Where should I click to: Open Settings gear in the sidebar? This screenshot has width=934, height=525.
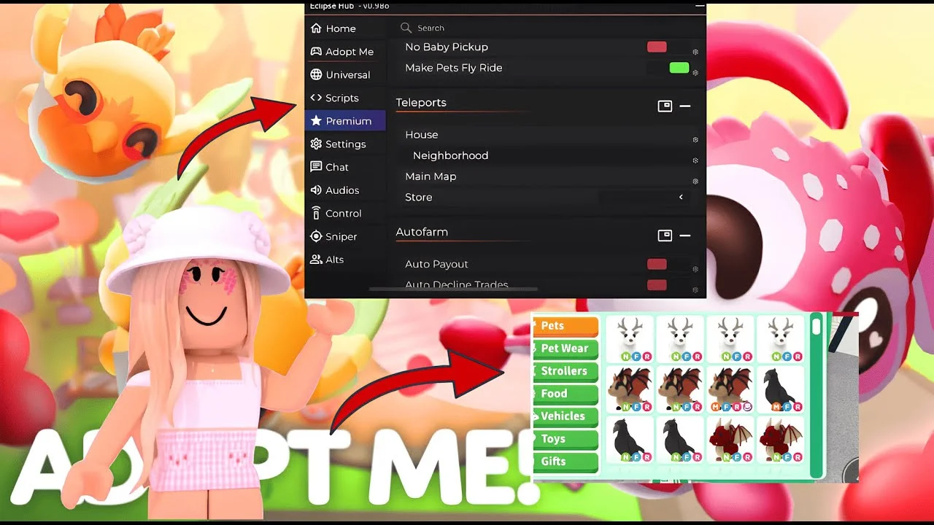(316, 144)
